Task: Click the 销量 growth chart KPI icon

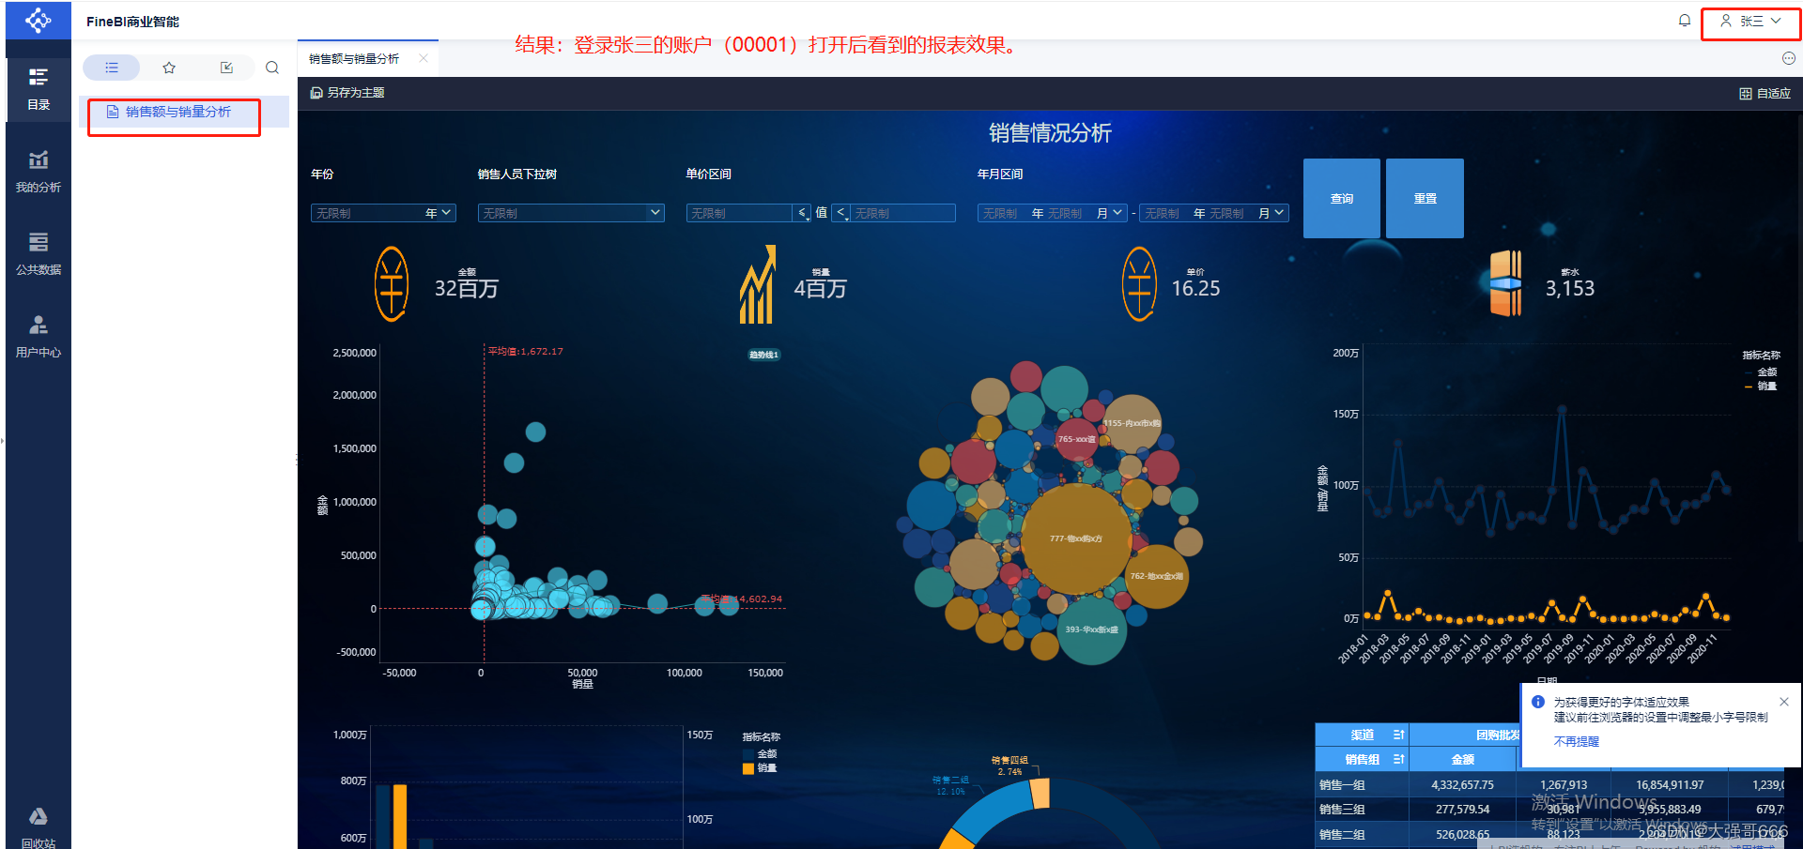Action: [757, 284]
